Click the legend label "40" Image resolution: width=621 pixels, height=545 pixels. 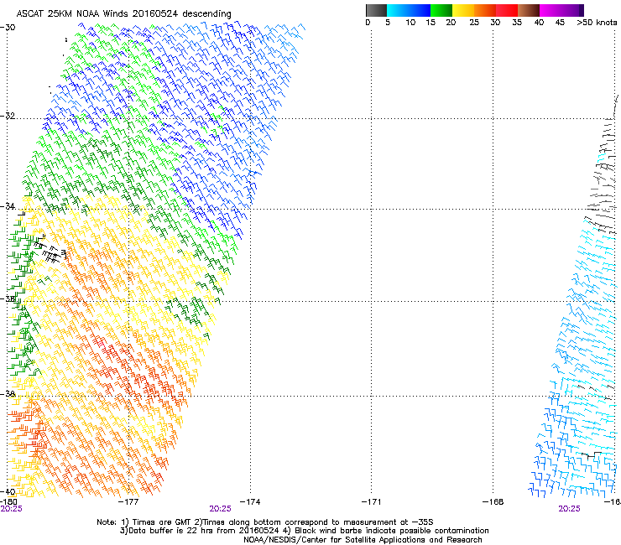pyautogui.click(x=539, y=23)
